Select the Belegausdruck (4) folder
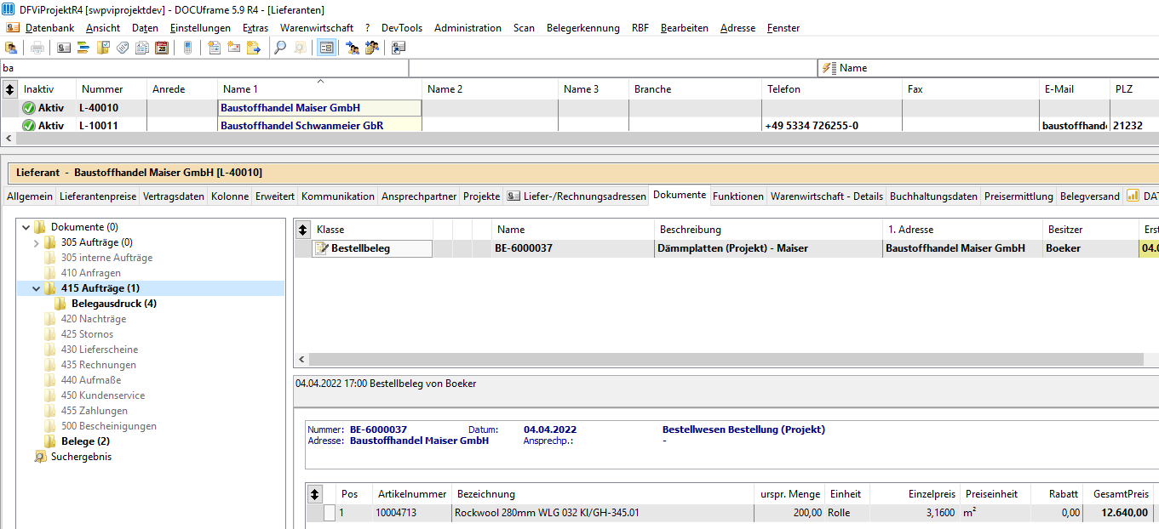The image size is (1159, 529). coord(114,304)
